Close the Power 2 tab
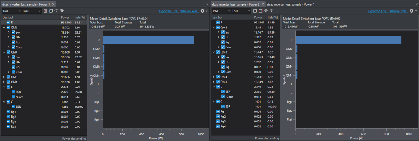This screenshot has height=141, width=419. [x=263, y=4]
